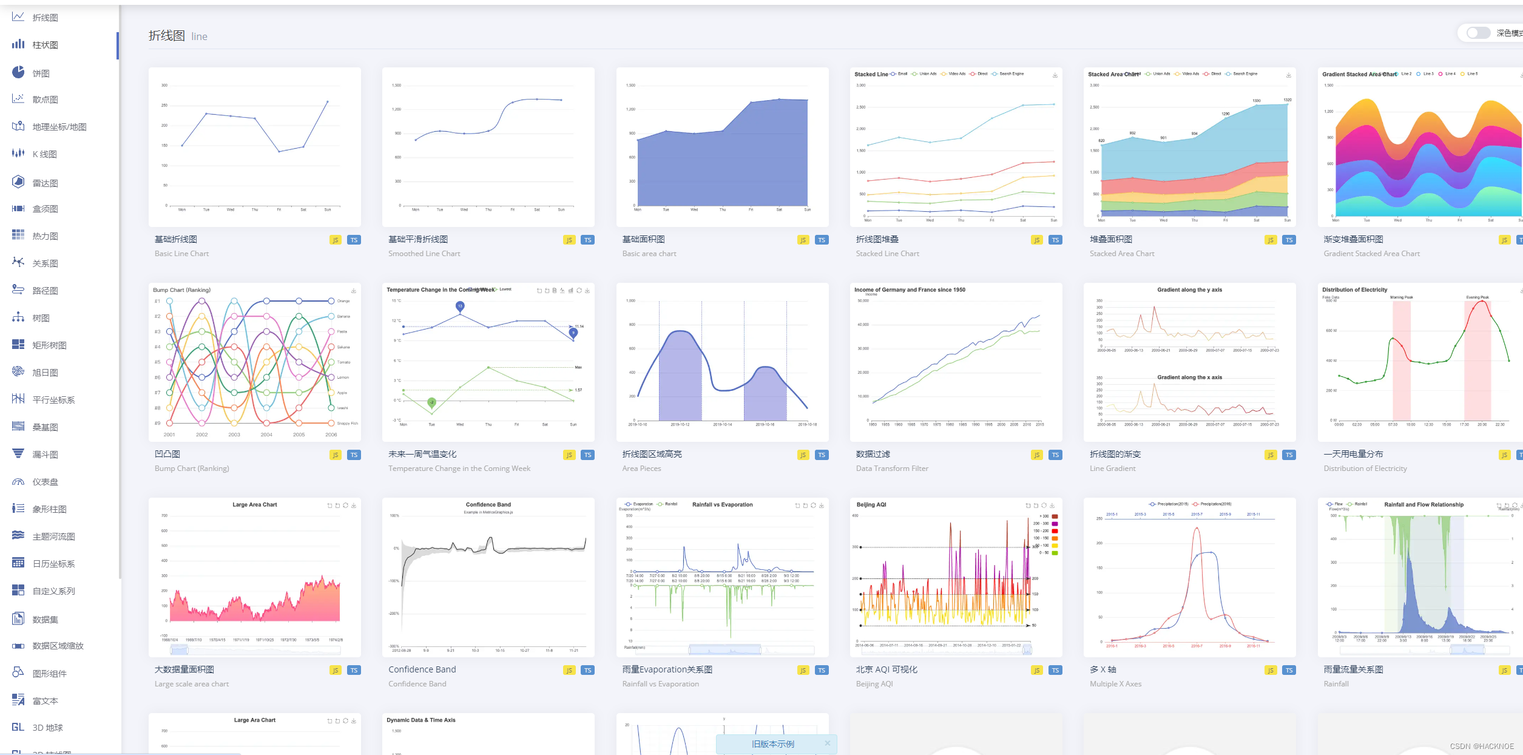Open the Stacked Area Chart thumbnail

coord(1189,147)
